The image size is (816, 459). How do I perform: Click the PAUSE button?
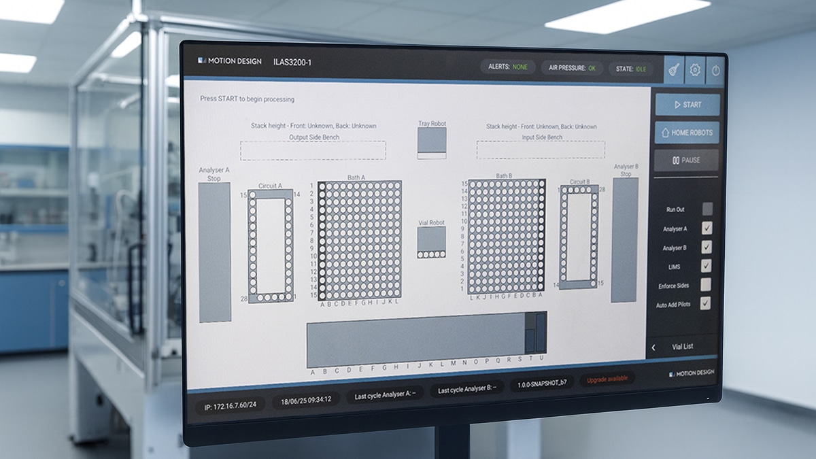pyautogui.click(x=686, y=160)
